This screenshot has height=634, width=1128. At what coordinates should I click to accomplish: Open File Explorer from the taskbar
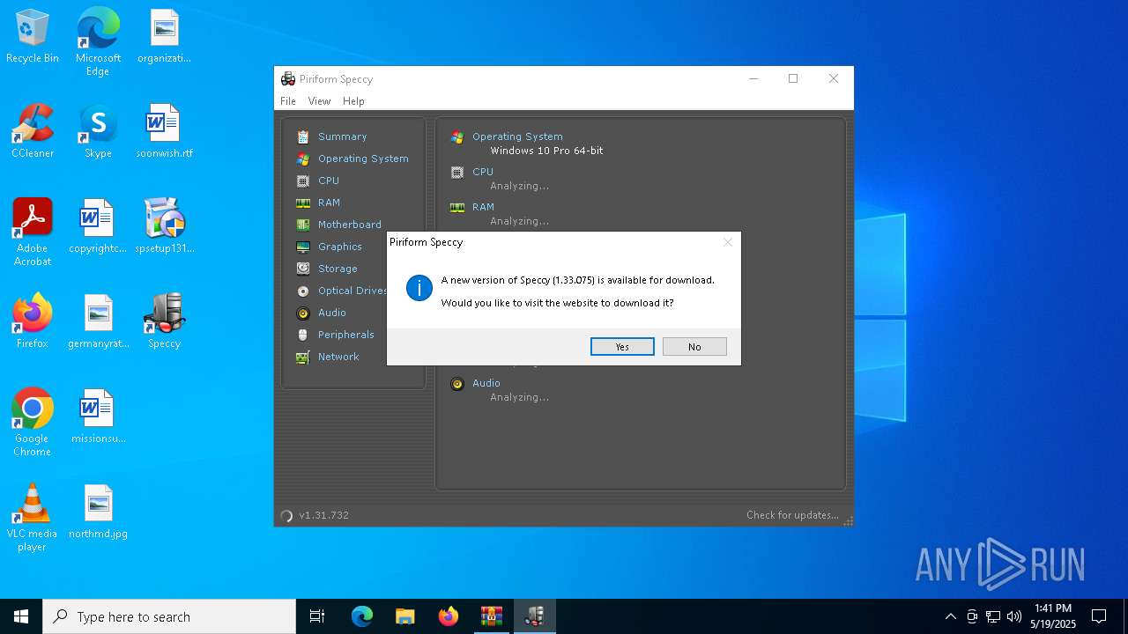tap(404, 616)
